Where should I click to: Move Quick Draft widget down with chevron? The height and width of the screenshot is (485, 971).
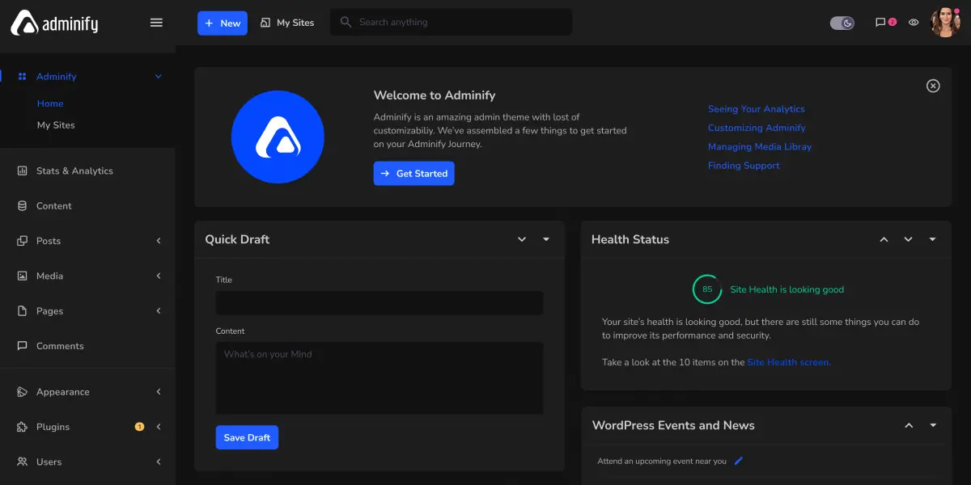pyautogui.click(x=522, y=239)
